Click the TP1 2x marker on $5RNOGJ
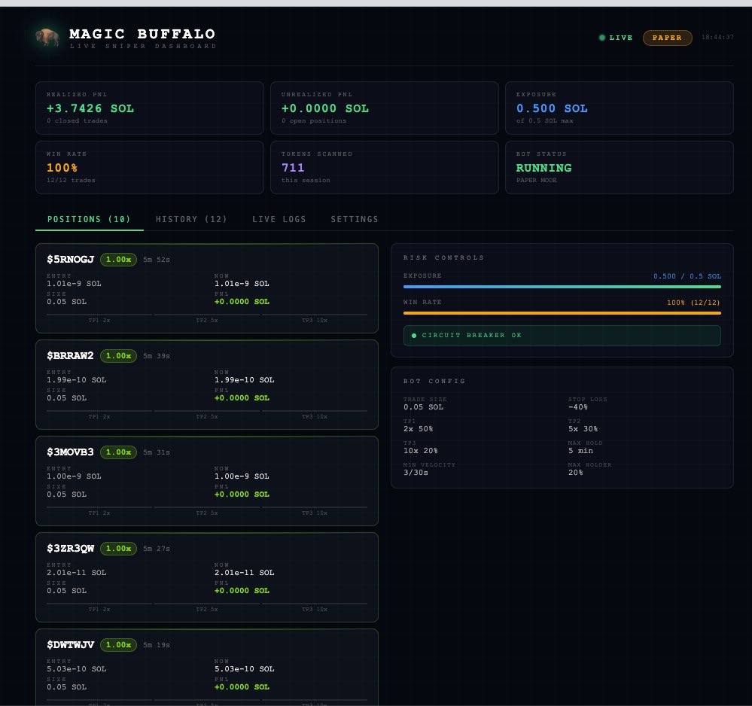The height and width of the screenshot is (706, 752). [x=99, y=321]
